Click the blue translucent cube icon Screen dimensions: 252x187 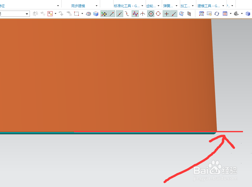[x=96, y=14]
